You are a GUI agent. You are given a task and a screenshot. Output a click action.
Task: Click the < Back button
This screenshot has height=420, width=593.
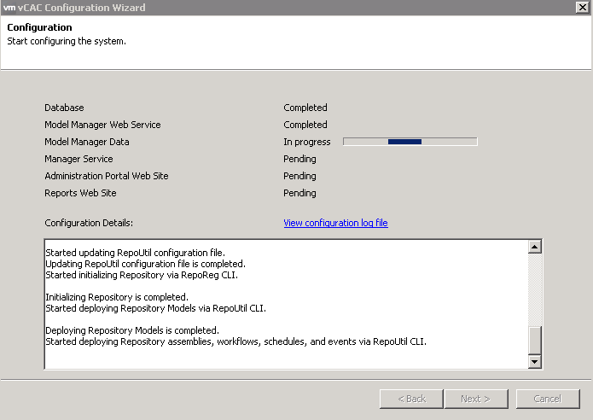[411, 399]
